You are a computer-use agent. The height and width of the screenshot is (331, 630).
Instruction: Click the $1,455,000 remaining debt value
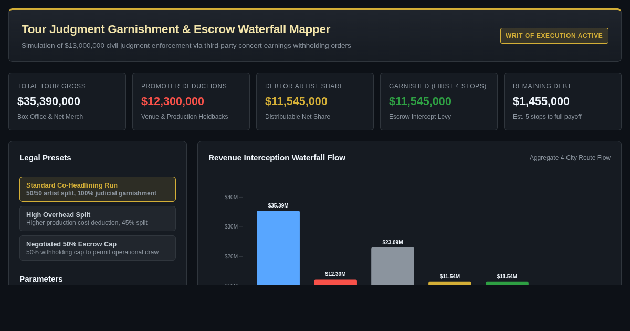coord(541,101)
